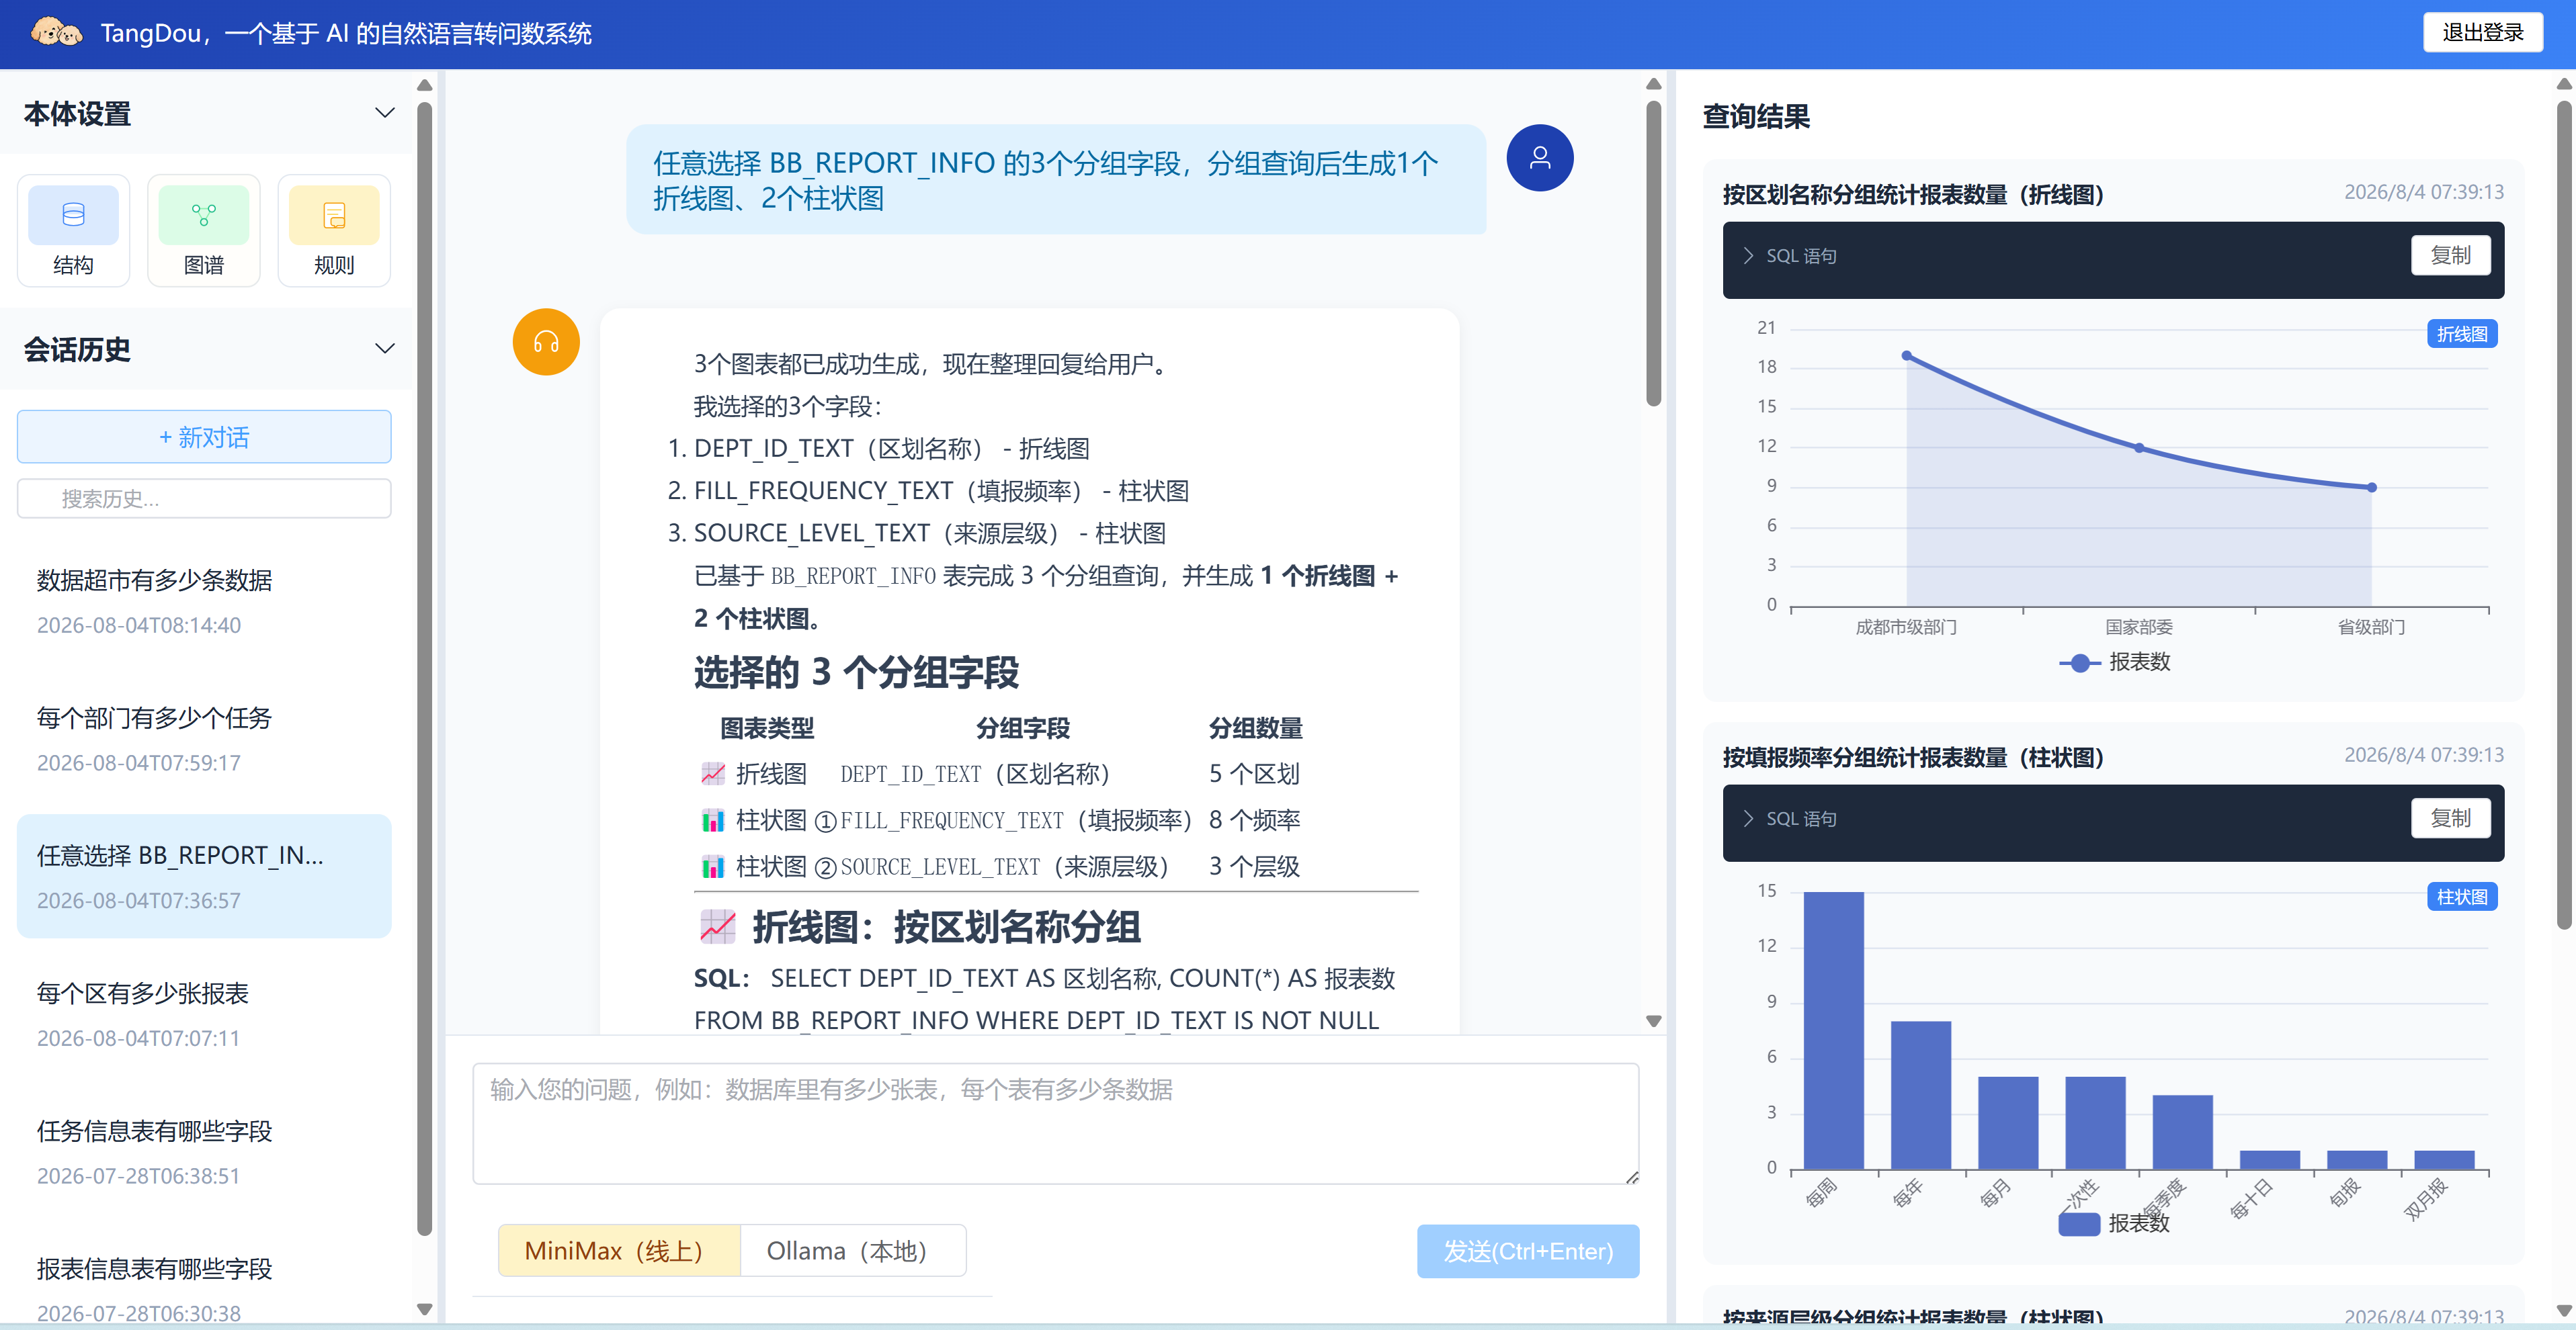The image size is (2576, 1330).
Task: Open the 规则 rules icon
Action: click(334, 231)
